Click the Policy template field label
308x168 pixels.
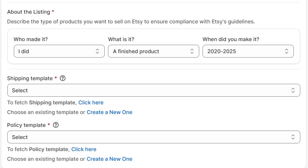pos(26,125)
